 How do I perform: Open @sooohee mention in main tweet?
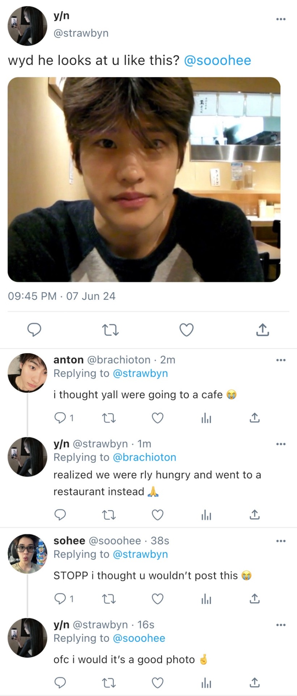pyautogui.click(x=217, y=60)
